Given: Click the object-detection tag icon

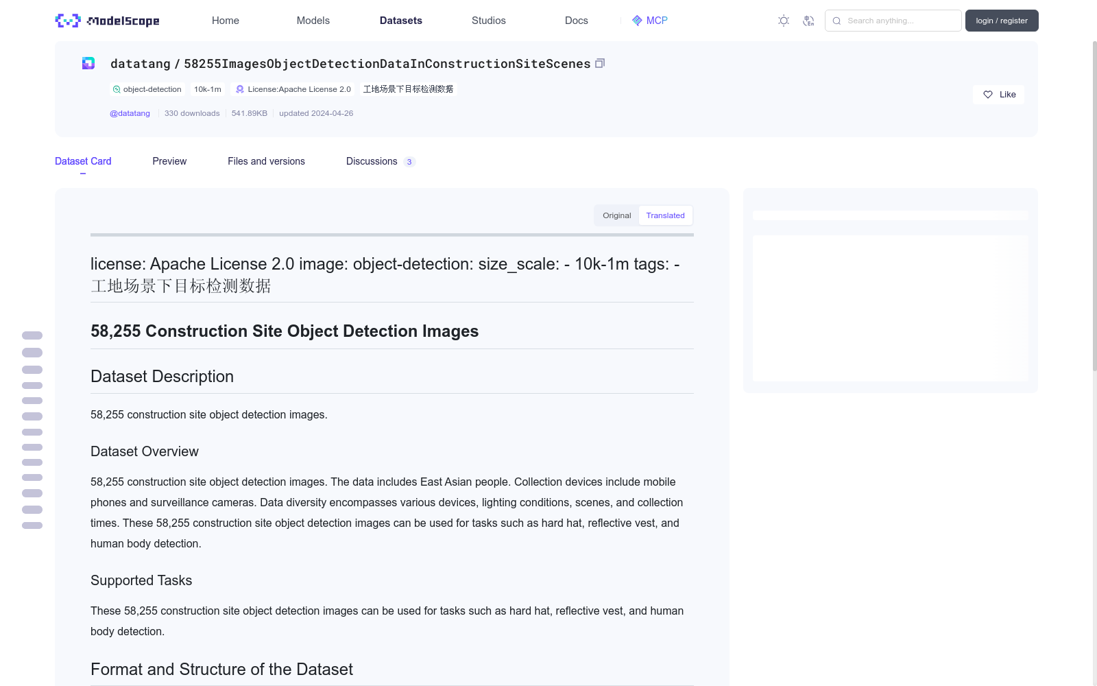Looking at the screenshot, I should pyautogui.click(x=117, y=89).
